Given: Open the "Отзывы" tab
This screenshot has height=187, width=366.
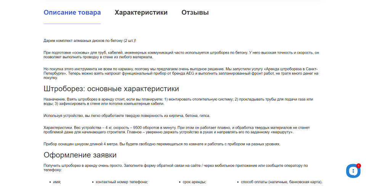Looking at the screenshot, I should click(195, 13).
